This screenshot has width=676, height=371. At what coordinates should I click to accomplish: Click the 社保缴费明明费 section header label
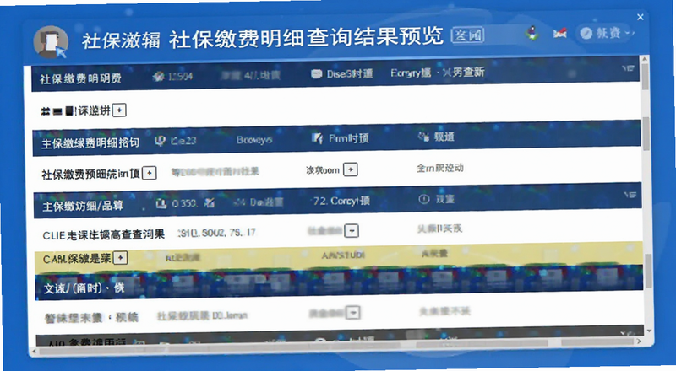80,78
